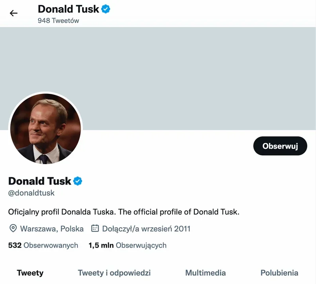
Task: Click the verified badge beside profile name
Action: click(x=77, y=181)
